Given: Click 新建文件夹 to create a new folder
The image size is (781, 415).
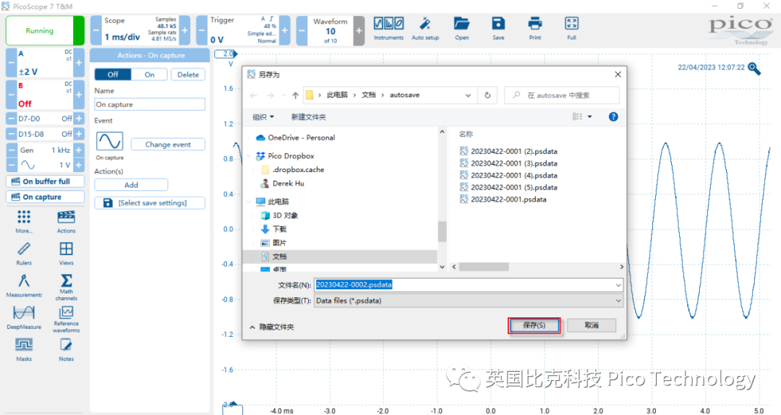Looking at the screenshot, I should point(308,117).
